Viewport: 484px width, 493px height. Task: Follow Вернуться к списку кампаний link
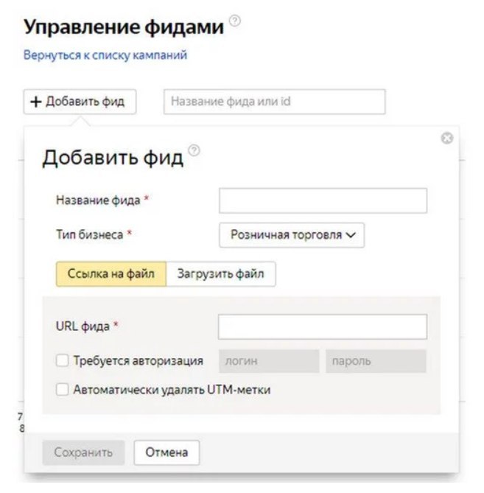[x=105, y=55]
